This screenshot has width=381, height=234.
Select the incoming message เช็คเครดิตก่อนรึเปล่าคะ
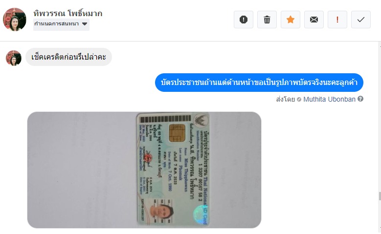click(69, 57)
